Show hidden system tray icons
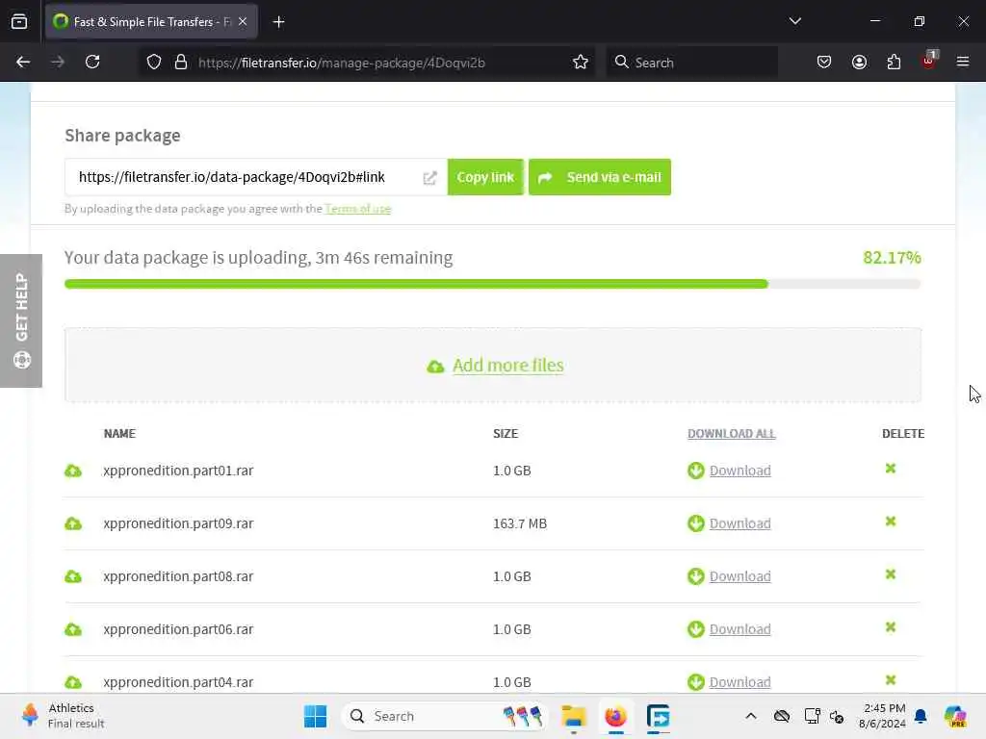986x739 pixels. [751, 716]
